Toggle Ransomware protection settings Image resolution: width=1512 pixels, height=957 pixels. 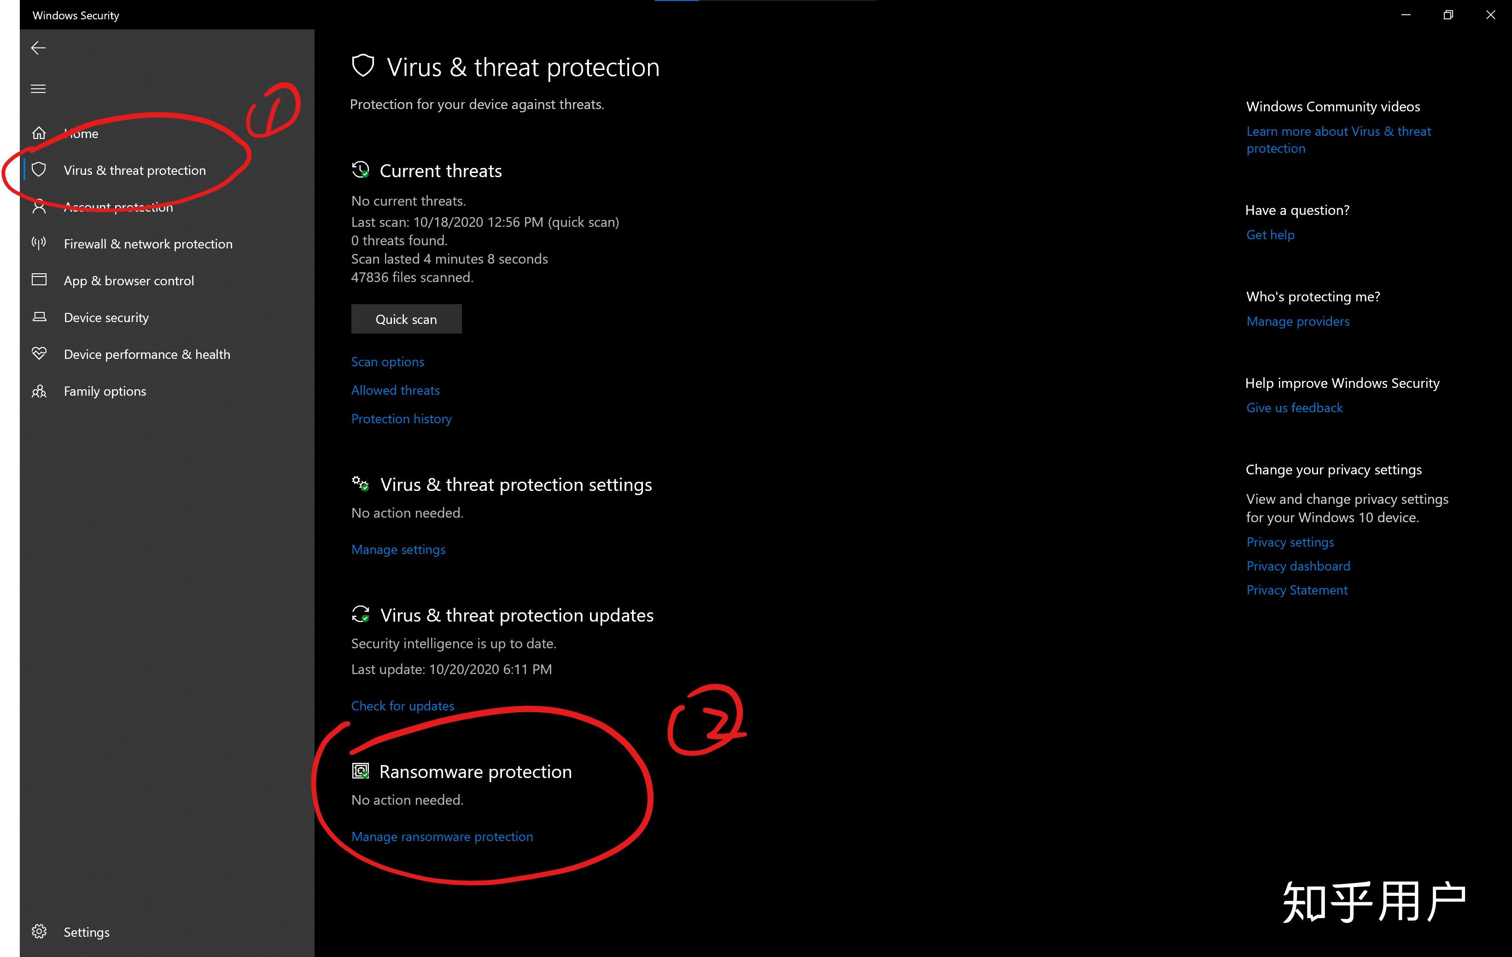442,836
